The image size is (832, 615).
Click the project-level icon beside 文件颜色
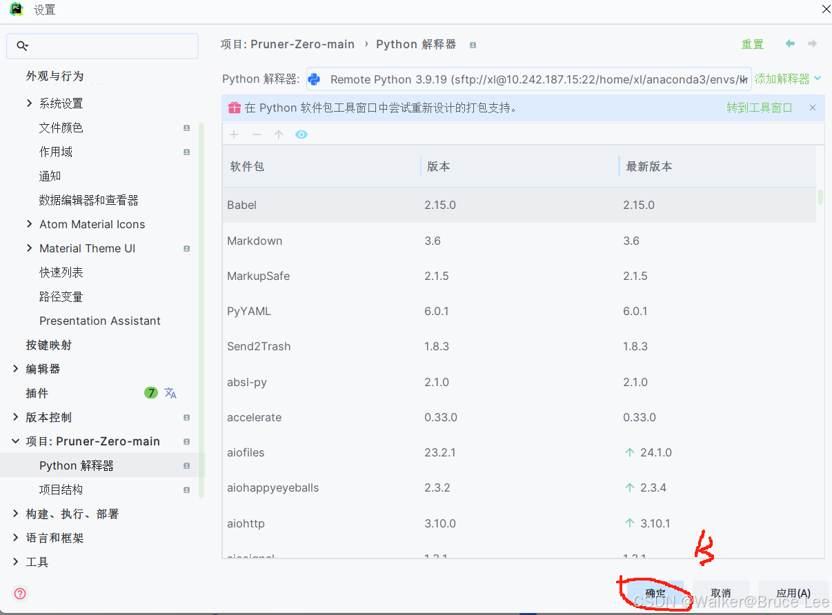(186, 128)
